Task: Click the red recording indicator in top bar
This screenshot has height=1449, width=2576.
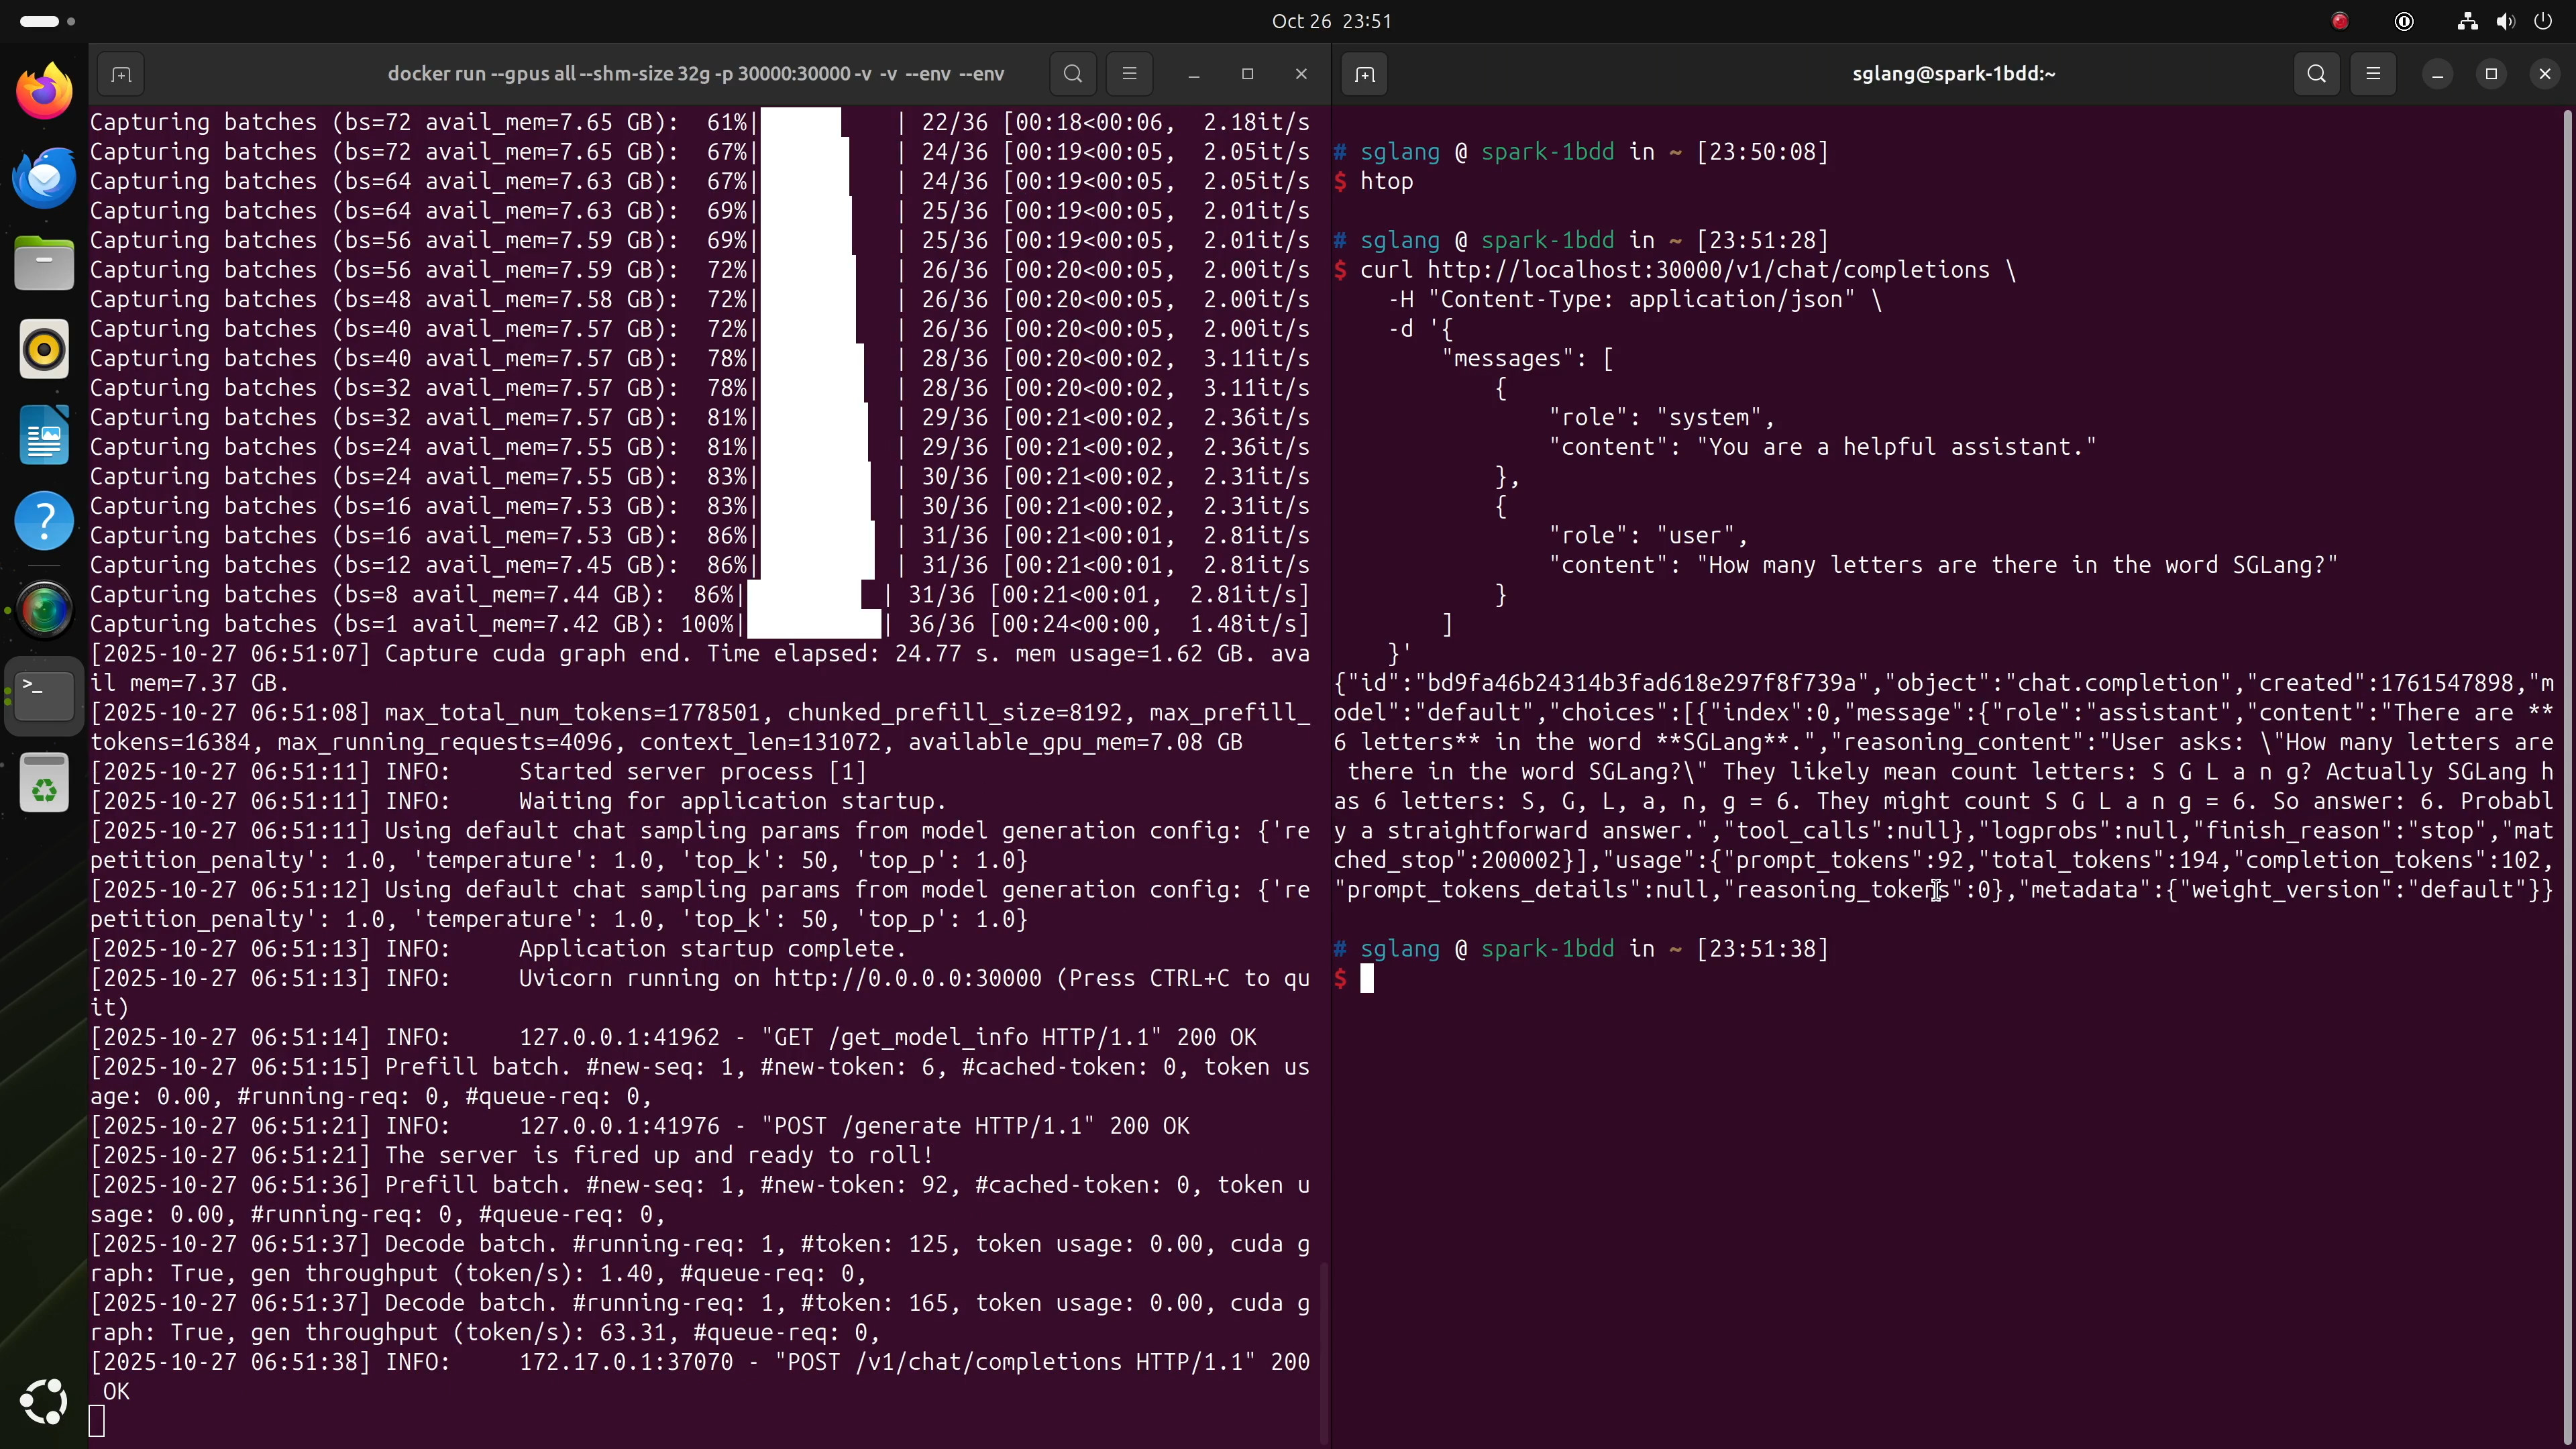Action: click(2340, 21)
